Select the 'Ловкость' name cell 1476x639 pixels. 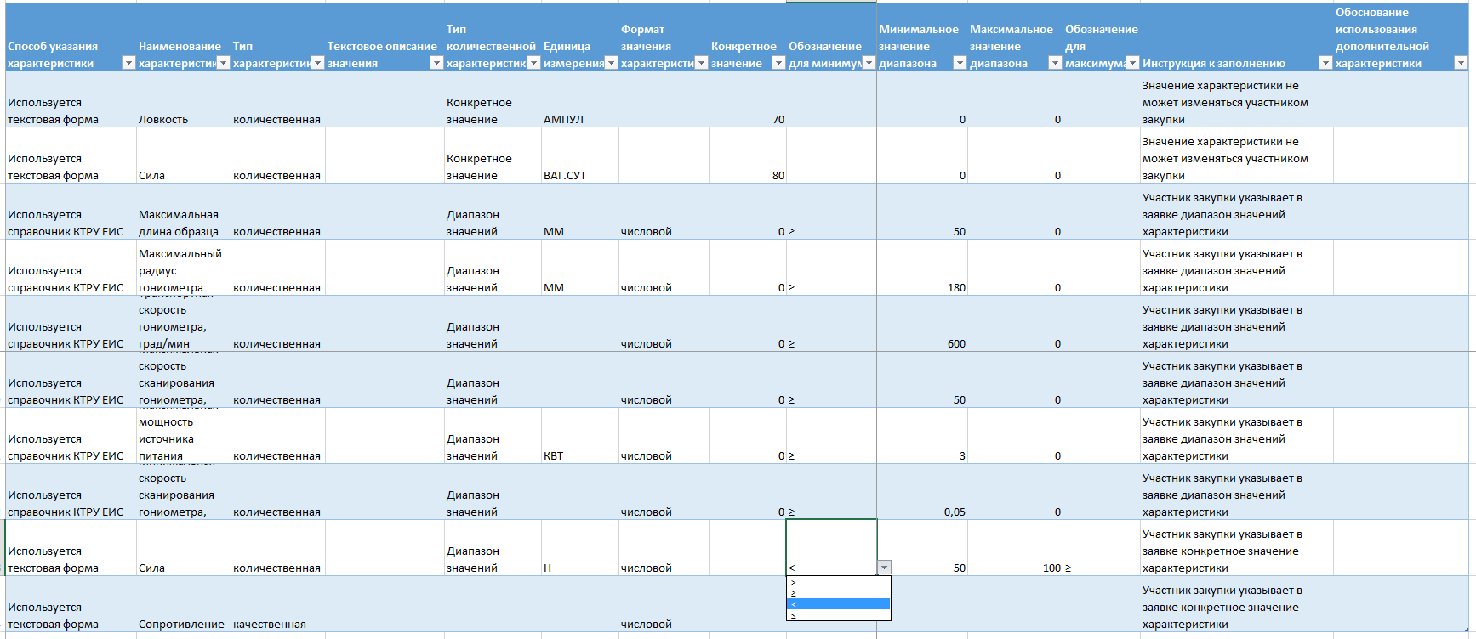[183, 119]
